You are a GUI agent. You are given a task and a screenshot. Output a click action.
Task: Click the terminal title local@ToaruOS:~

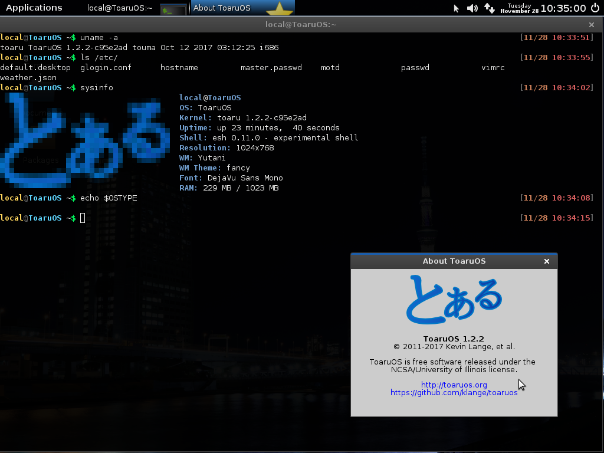coord(301,25)
